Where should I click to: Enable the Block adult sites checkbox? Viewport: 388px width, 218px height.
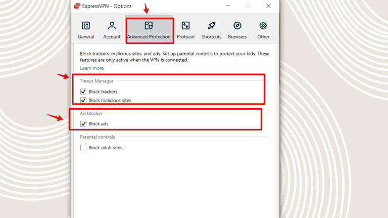pos(83,148)
